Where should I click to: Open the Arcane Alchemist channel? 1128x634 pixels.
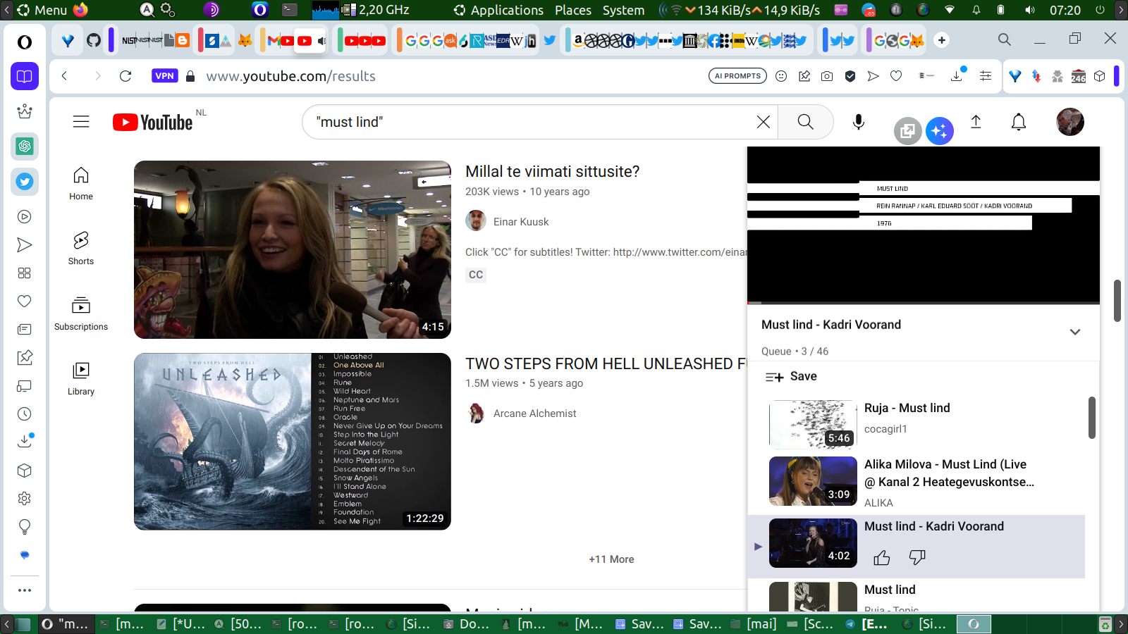coord(534,414)
